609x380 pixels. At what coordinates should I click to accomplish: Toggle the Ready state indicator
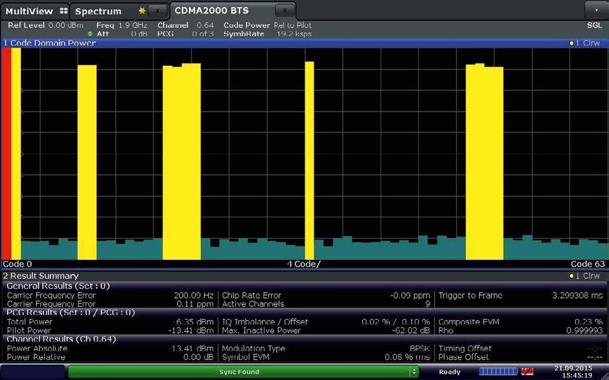(450, 370)
